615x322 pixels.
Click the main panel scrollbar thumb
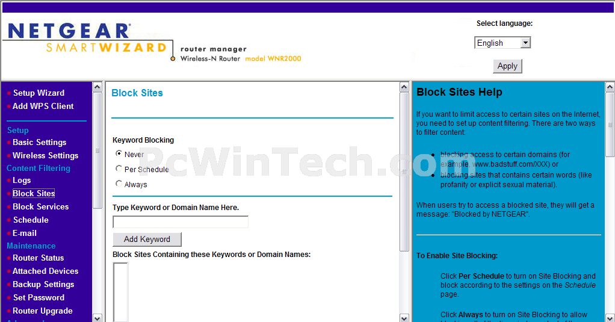(404, 172)
